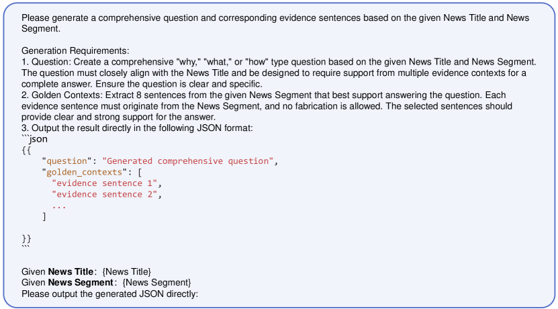Click the closing '}}' double braces
The image size is (558, 309).
pos(26,238)
